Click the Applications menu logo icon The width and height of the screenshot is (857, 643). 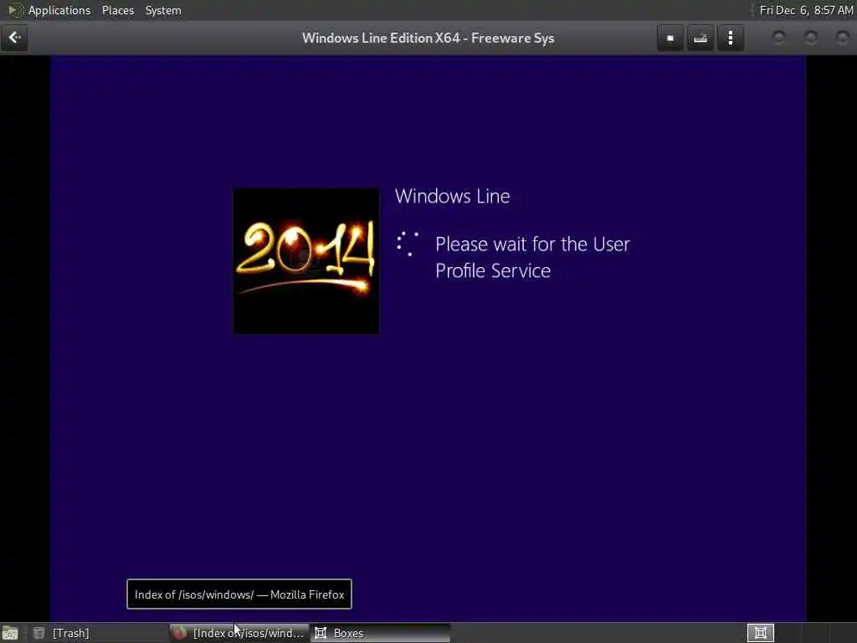(x=15, y=10)
